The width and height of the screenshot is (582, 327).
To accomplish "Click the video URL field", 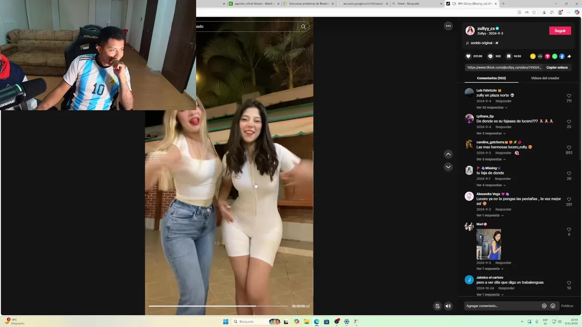I will point(504,68).
